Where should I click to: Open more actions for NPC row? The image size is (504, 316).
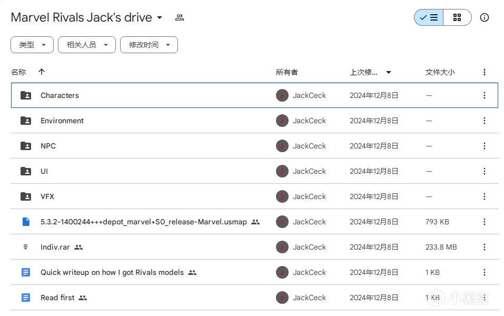484,146
